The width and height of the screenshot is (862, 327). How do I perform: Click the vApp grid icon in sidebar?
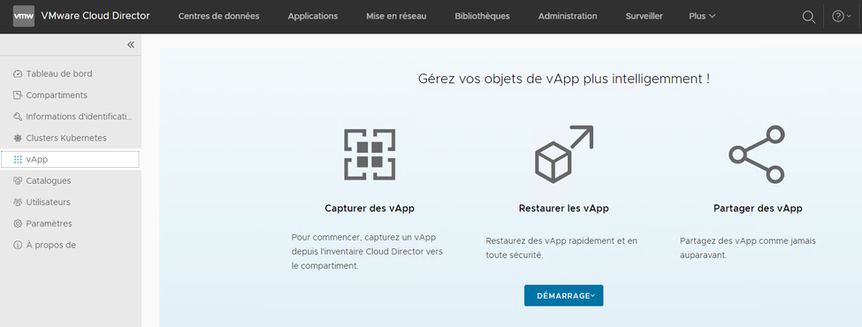point(18,159)
